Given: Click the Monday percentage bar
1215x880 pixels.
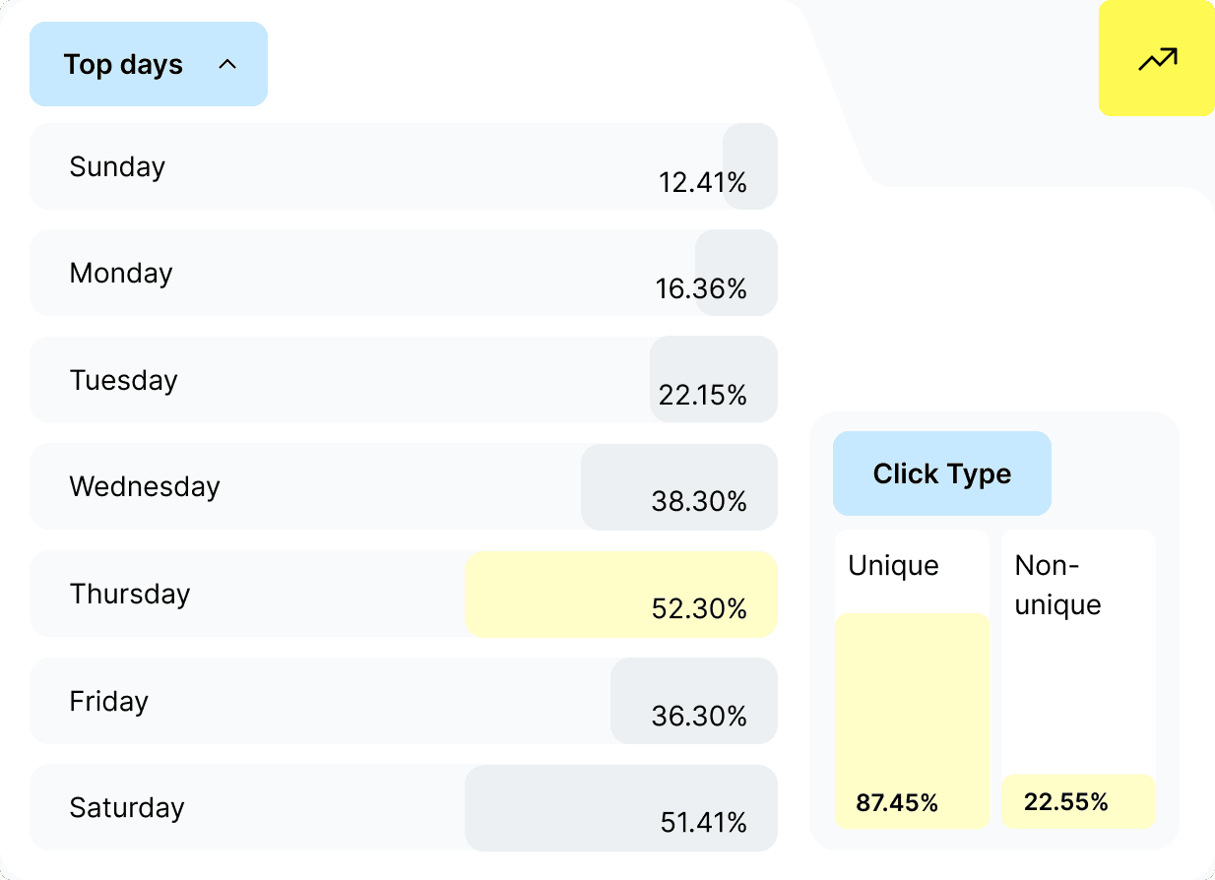Looking at the screenshot, I should point(735,273).
